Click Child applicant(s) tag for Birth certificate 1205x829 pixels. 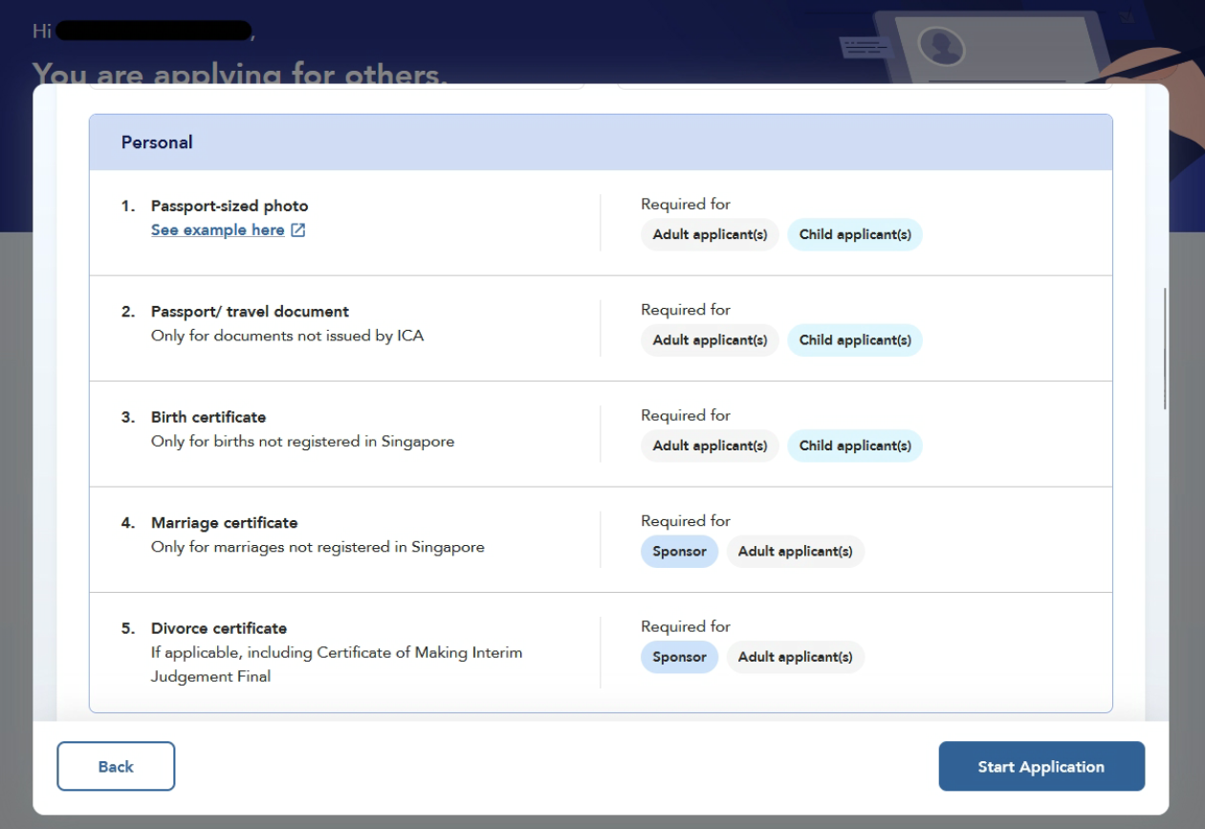(855, 446)
